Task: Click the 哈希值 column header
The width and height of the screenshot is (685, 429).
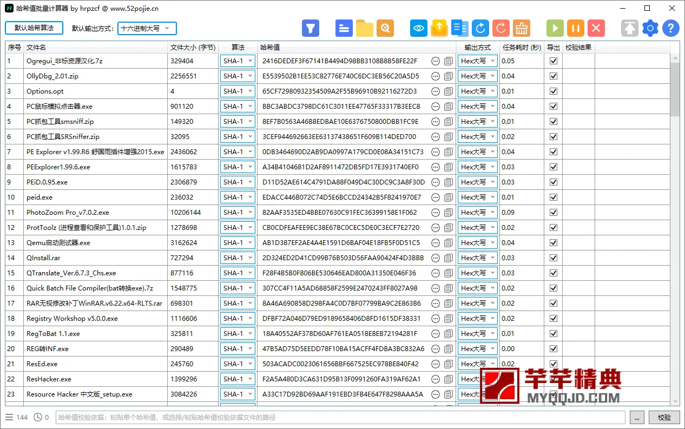Action: coord(357,48)
